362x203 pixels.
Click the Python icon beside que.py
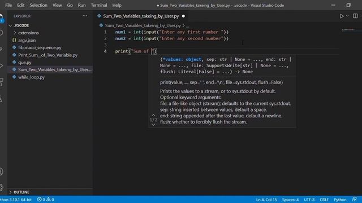click(14, 62)
